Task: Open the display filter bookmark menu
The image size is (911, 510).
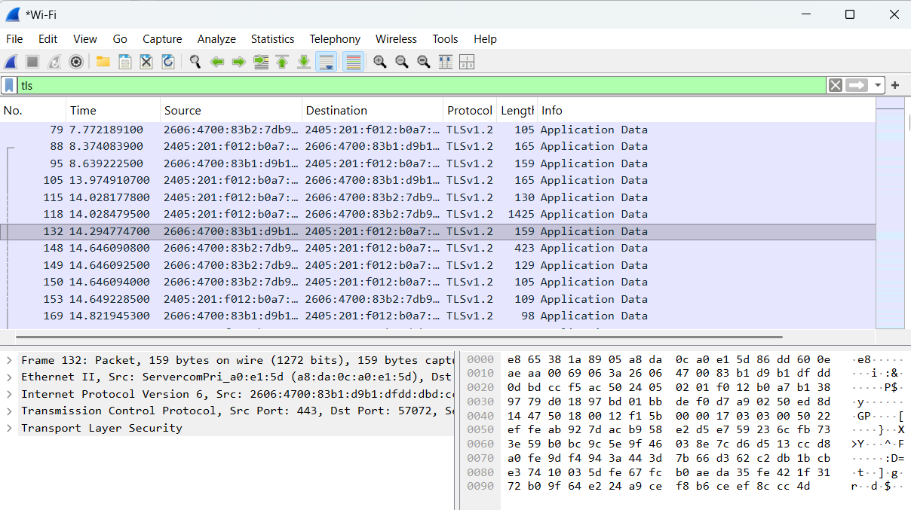Action: (x=9, y=86)
